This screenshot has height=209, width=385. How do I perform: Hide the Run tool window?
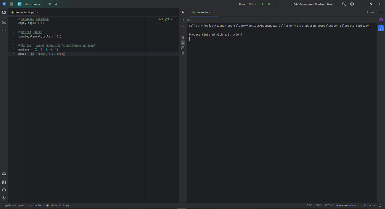point(372,13)
